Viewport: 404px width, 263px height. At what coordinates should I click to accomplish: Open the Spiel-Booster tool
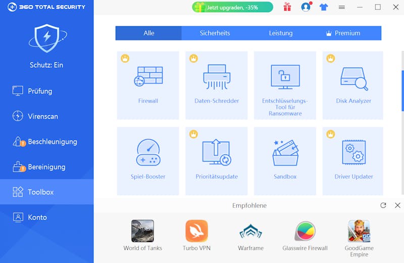148,161
